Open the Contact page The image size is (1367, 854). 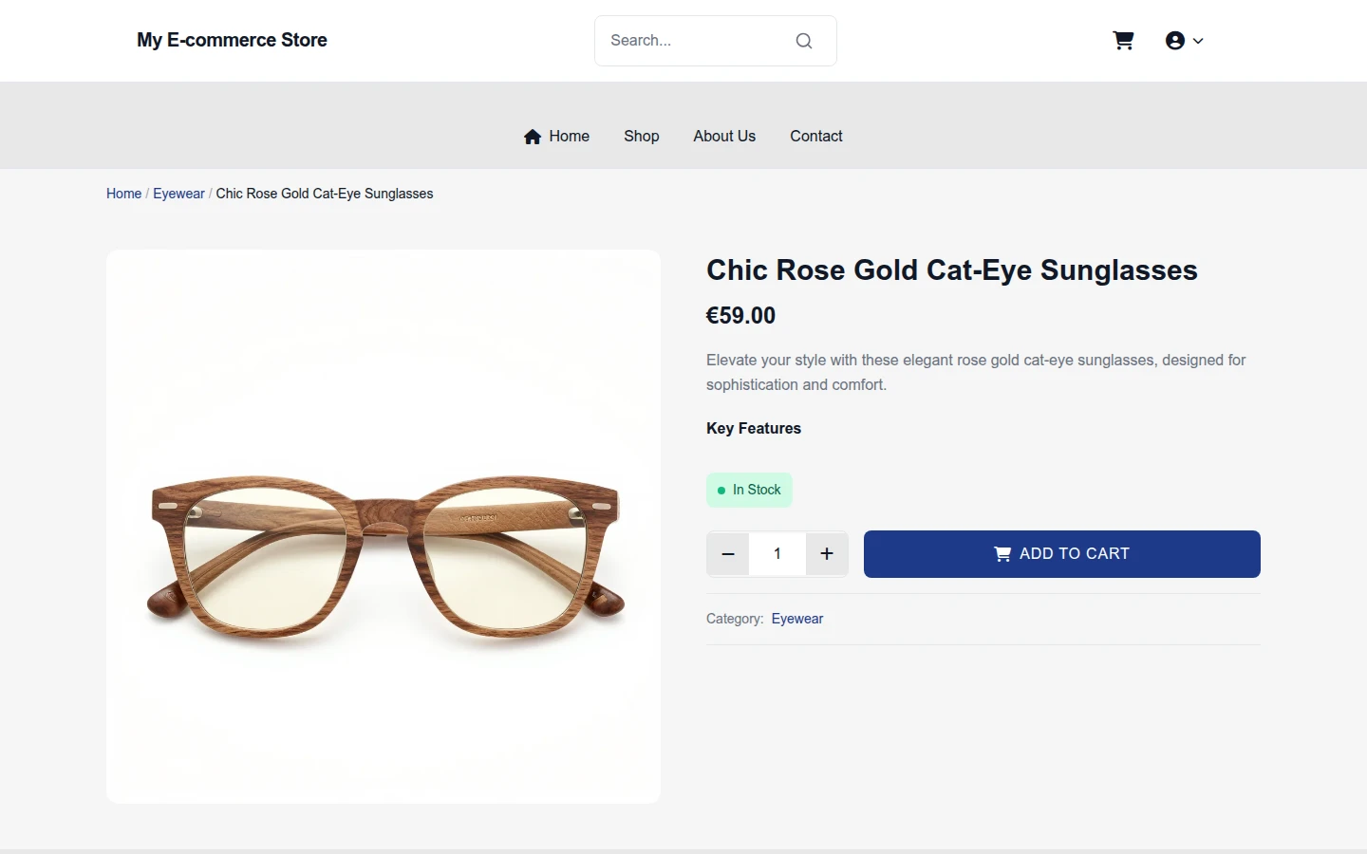[816, 137]
